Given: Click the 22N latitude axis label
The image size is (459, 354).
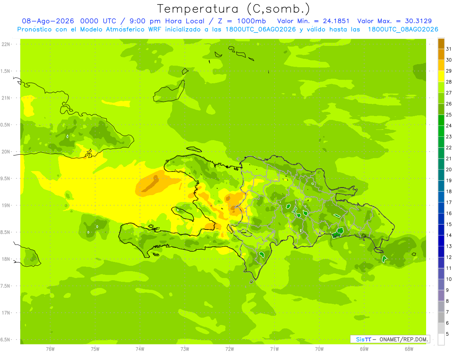Looking at the screenshot, I should pos(6,44).
